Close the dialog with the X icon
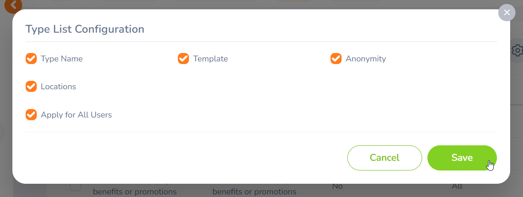This screenshot has width=523, height=197. tap(507, 13)
